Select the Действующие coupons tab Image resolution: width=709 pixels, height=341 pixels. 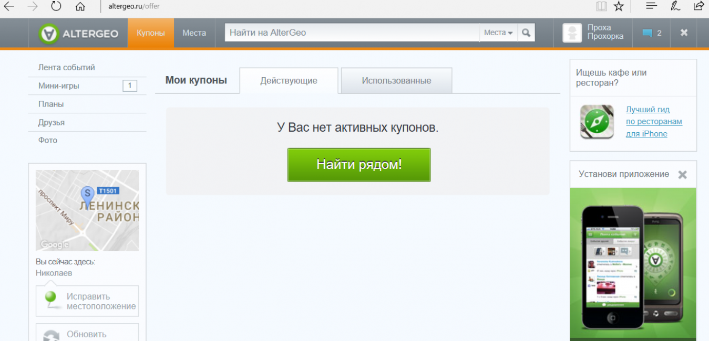point(289,81)
